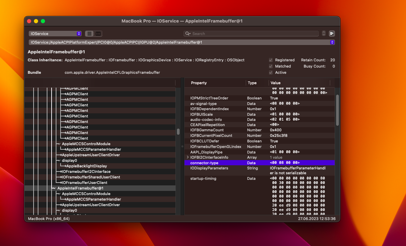Select the IOFramebufferI2CInterface entry

(x=86, y=172)
